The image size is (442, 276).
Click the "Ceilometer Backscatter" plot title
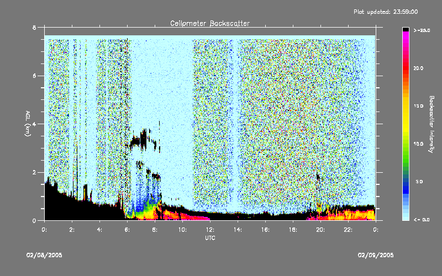coord(210,23)
